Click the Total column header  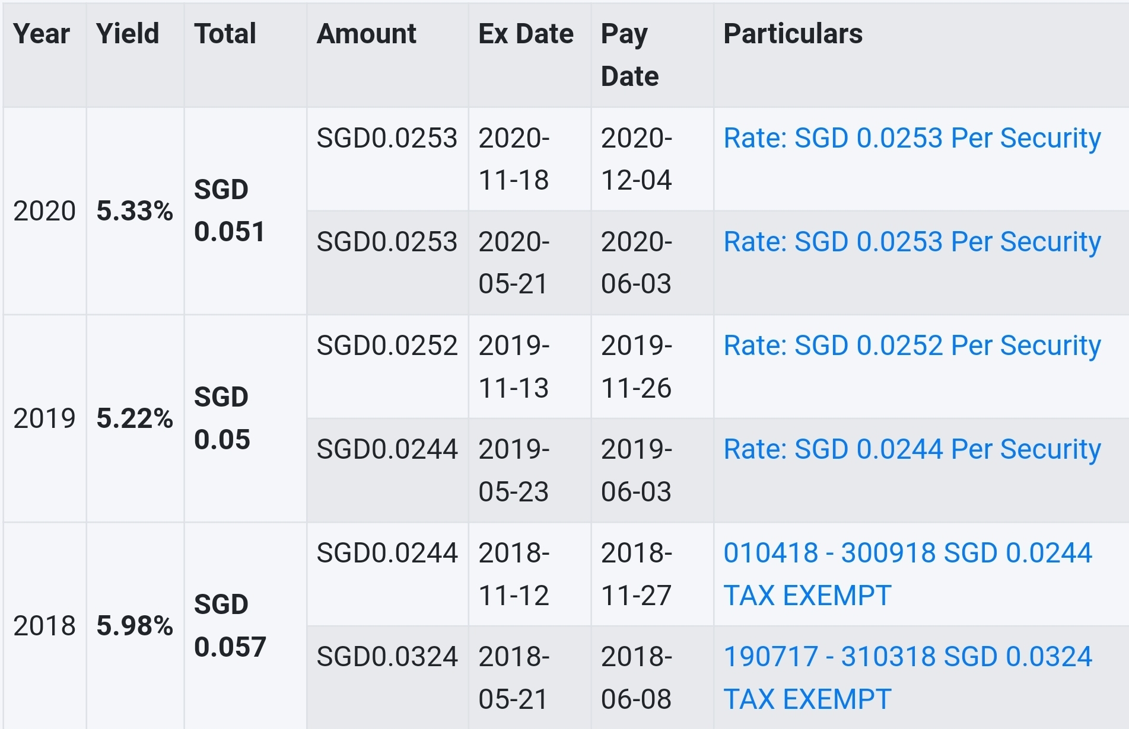pyautogui.click(x=246, y=55)
